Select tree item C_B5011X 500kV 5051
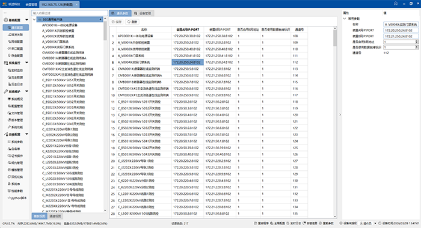 63,80
